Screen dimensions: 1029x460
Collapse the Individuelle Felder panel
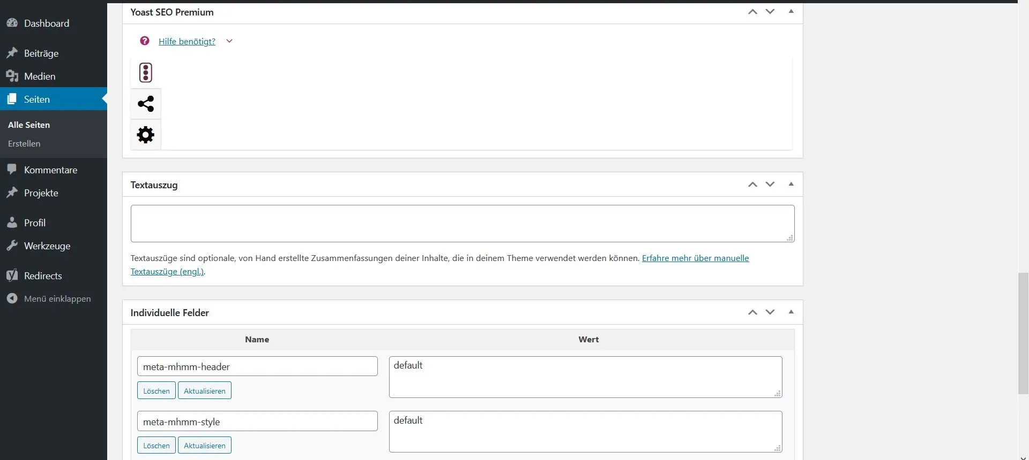(x=791, y=312)
